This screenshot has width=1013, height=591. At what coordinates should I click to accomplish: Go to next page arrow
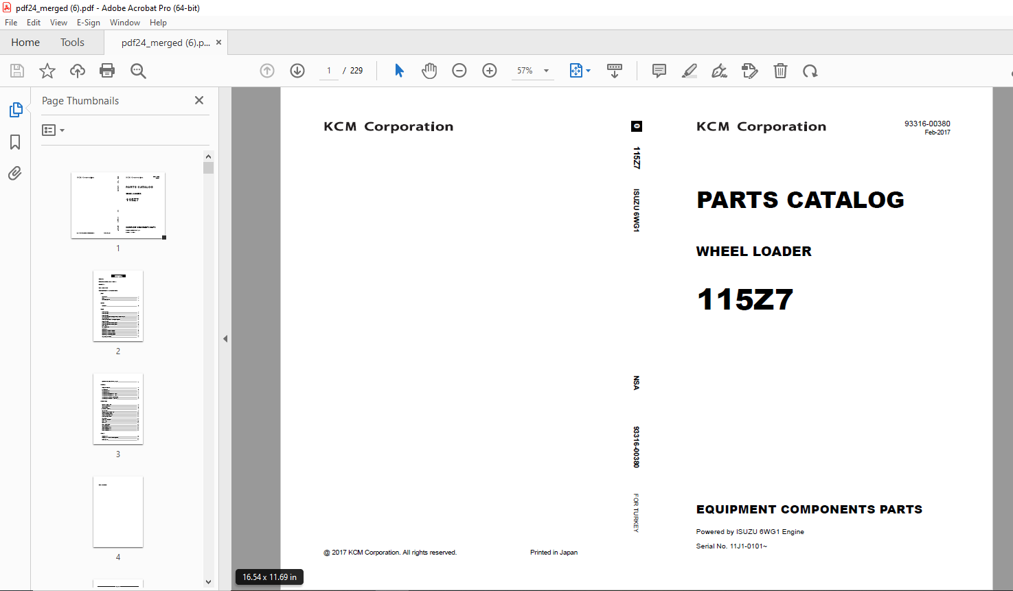pyautogui.click(x=297, y=71)
